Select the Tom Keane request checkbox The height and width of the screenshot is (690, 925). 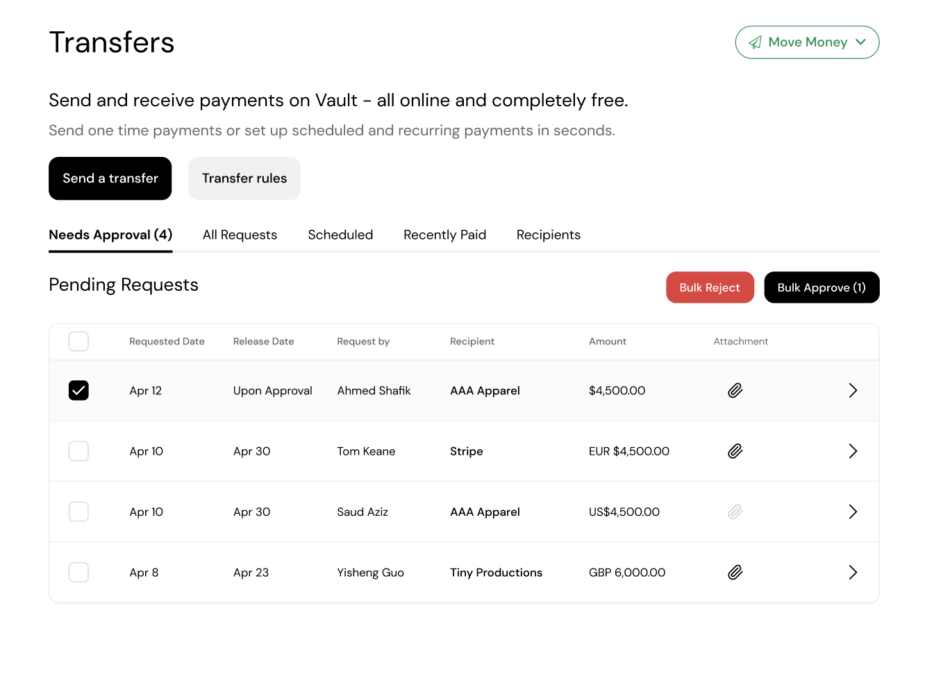point(78,451)
